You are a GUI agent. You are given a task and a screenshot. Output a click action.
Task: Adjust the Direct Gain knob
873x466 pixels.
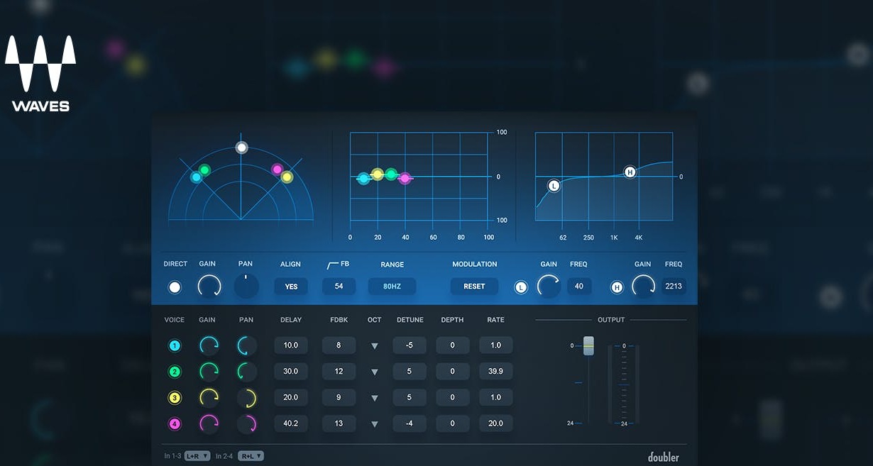click(209, 287)
